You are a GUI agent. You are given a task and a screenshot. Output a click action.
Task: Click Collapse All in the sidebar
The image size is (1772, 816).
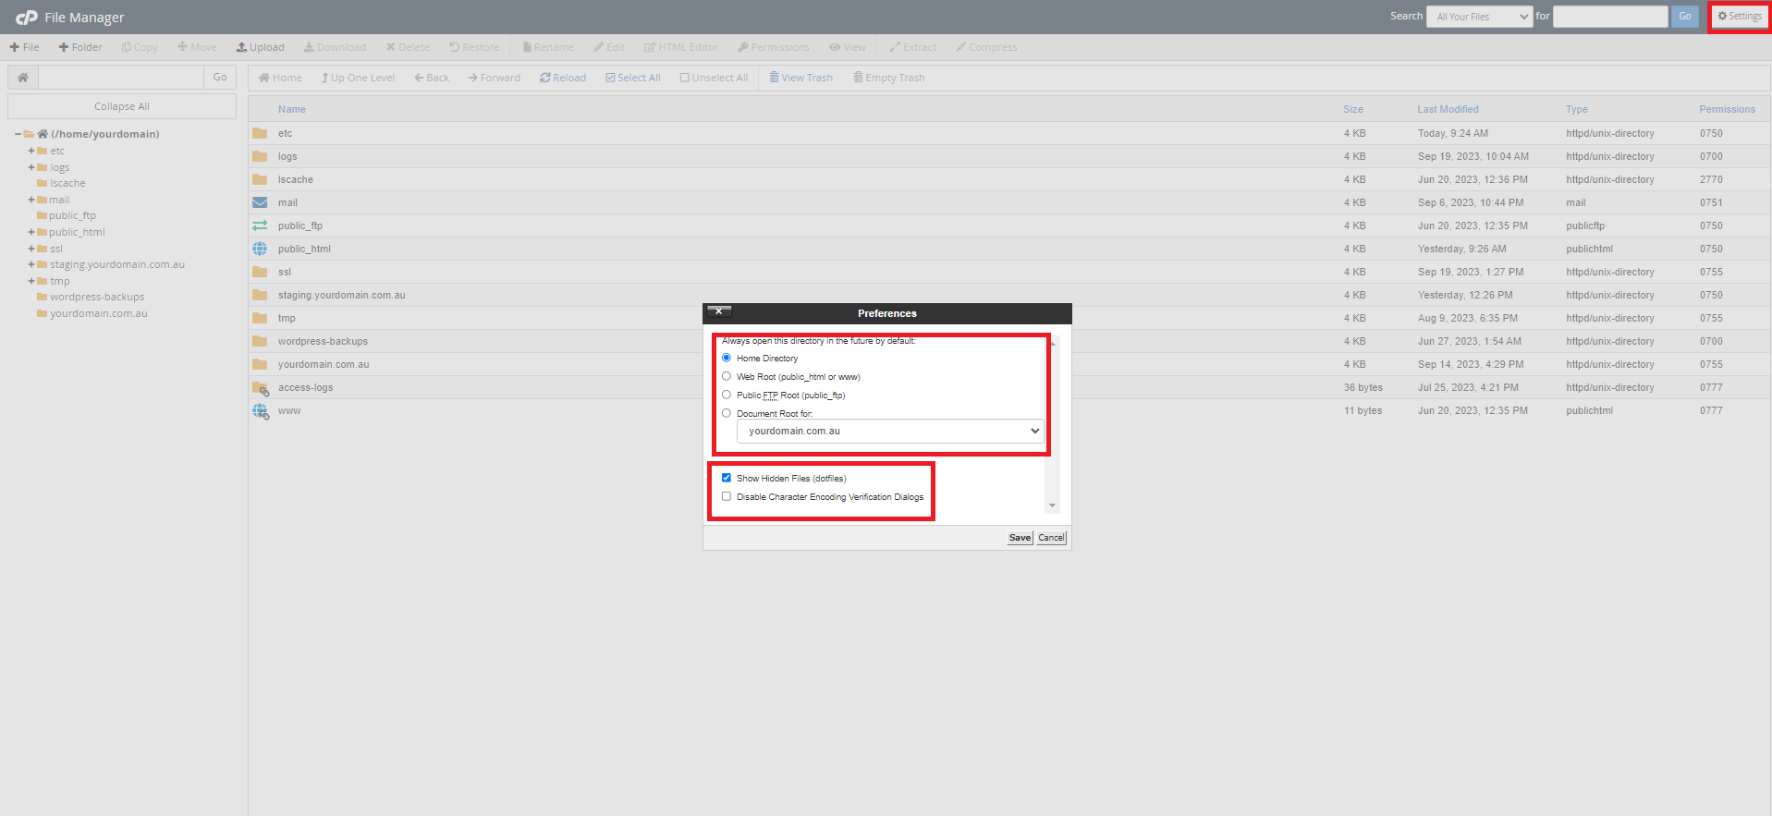(122, 106)
